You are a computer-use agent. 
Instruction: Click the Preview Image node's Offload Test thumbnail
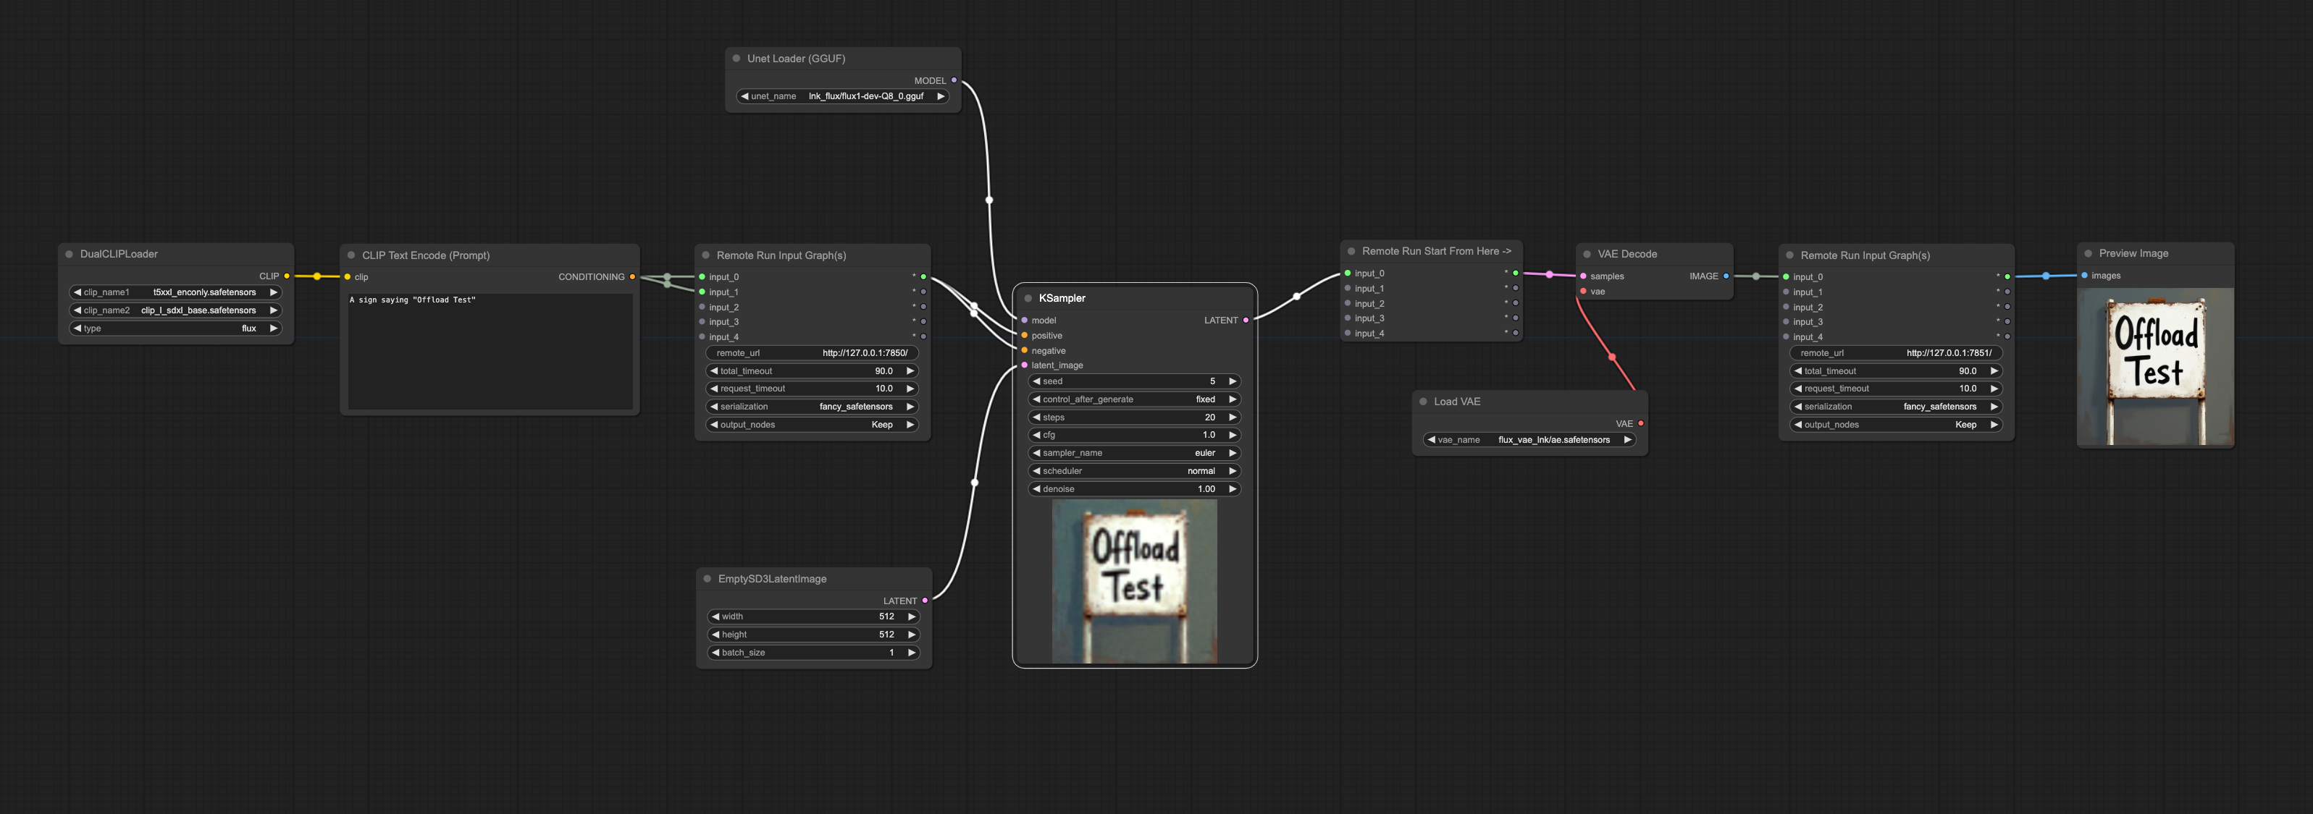pyautogui.click(x=2156, y=366)
